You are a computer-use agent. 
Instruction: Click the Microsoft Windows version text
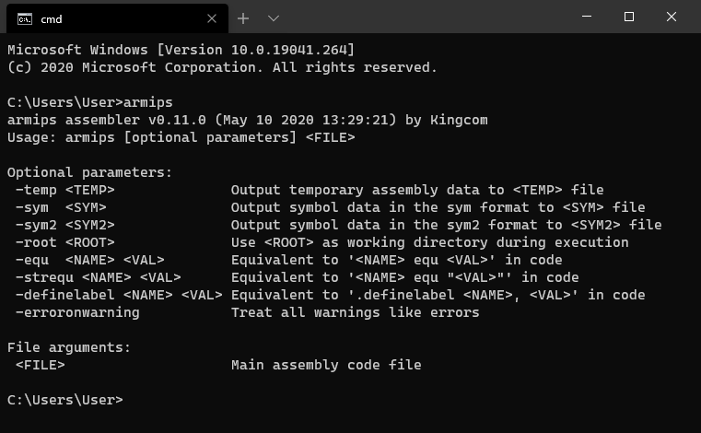[181, 50]
